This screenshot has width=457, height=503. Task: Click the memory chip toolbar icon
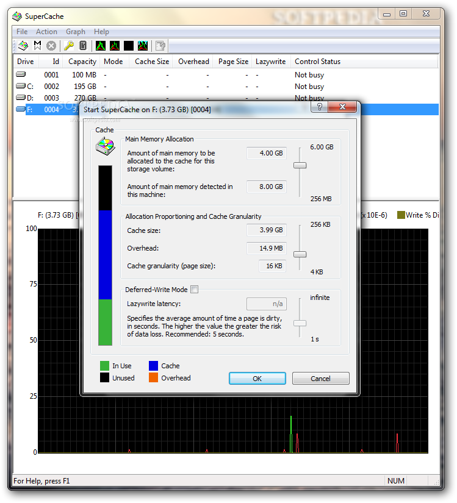pyautogui.click(x=83, y=46)
